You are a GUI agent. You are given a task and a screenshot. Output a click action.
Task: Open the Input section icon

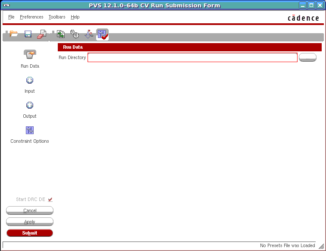pyautogui.click(x=29, y=80)
